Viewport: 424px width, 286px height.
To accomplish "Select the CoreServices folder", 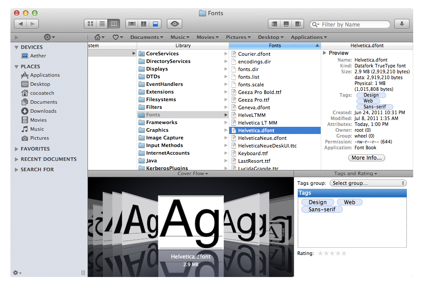I will point(183,54).
